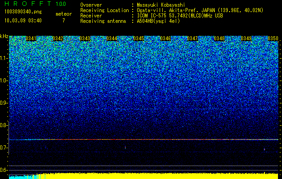The width and height of the screenshot is (282, 179).
Task: Click the 0350 time marker
Action: pos(273,38)
